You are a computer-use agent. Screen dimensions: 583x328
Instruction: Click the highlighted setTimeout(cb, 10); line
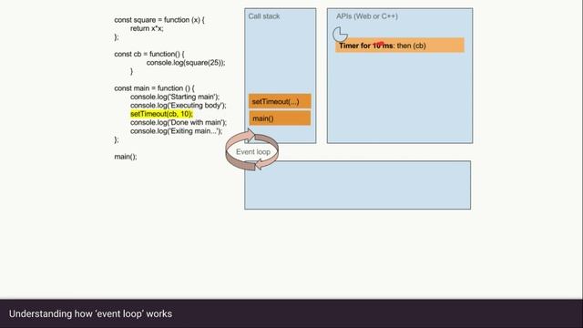(161, 114)
